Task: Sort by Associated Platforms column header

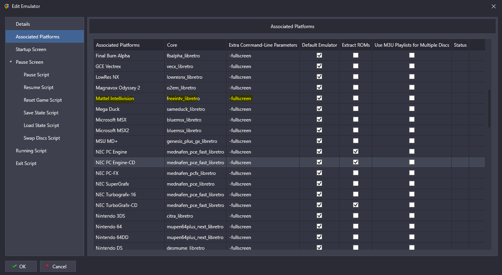Action: 129,45
